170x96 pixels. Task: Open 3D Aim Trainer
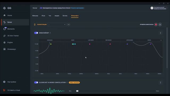point(13,36)
